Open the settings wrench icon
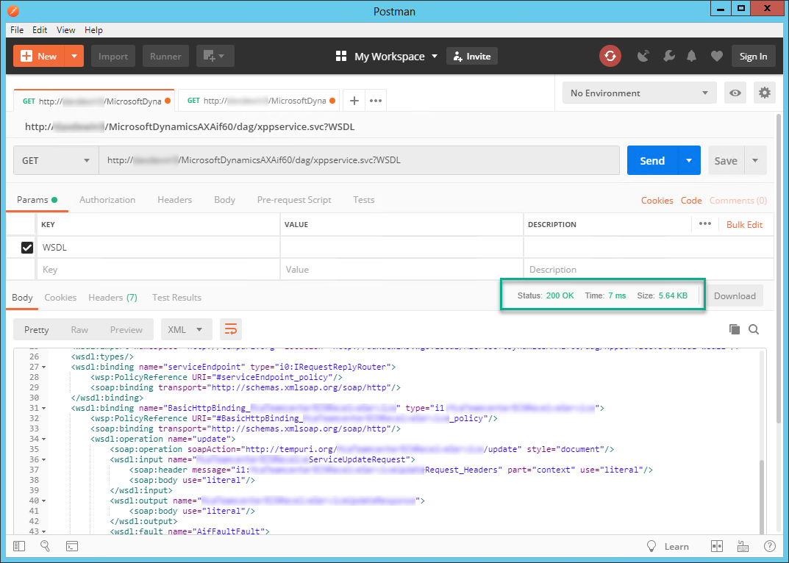The width and height of the screenshot is (789, 563). point(668,56)
